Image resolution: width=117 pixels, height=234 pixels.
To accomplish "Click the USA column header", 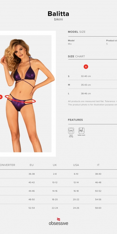I will coord(76,165).
